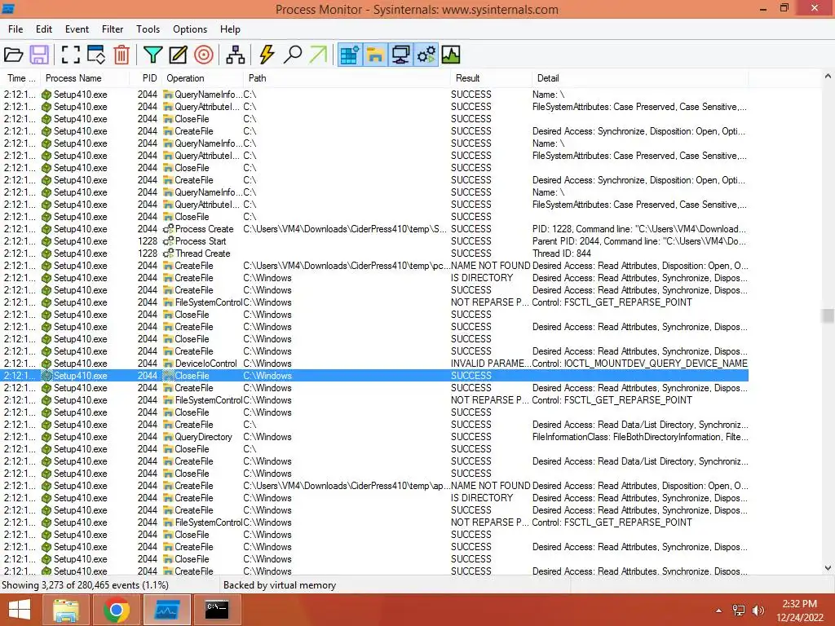Click the Process Name column header
The image size is (835, 626).
85,78
